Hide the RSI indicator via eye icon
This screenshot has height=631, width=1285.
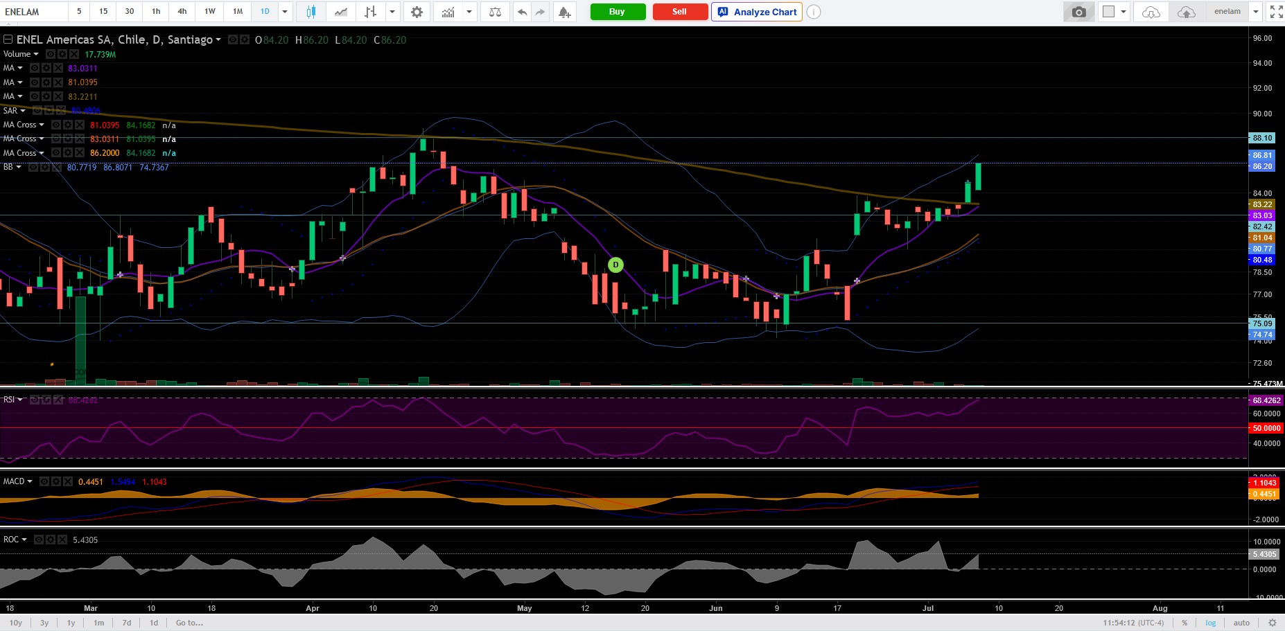pyautogui.click(x=34, y=400)
